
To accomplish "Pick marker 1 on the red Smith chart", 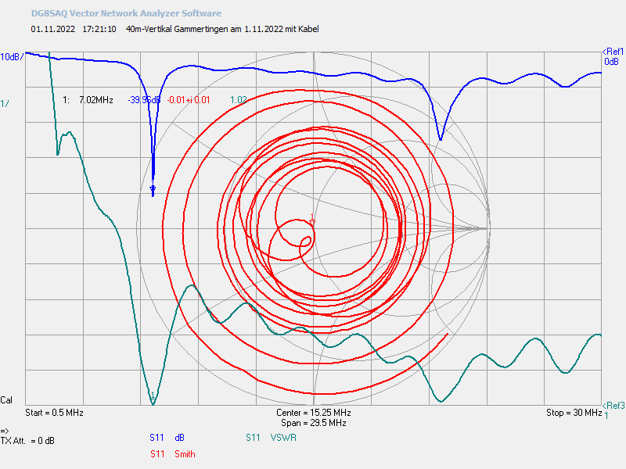I will point(312,219).
